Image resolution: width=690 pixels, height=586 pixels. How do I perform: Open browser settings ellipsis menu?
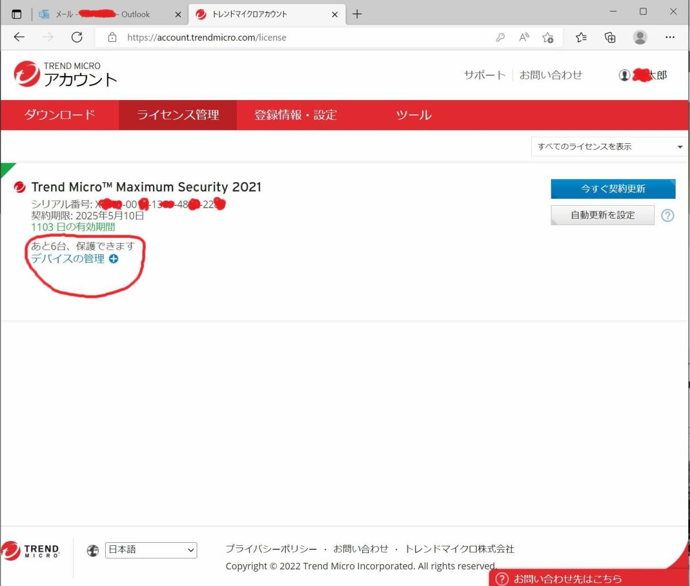pos(670,37)
